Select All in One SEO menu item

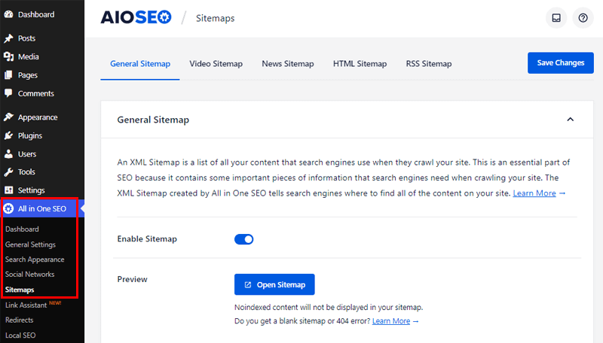[x=42, y=208]
